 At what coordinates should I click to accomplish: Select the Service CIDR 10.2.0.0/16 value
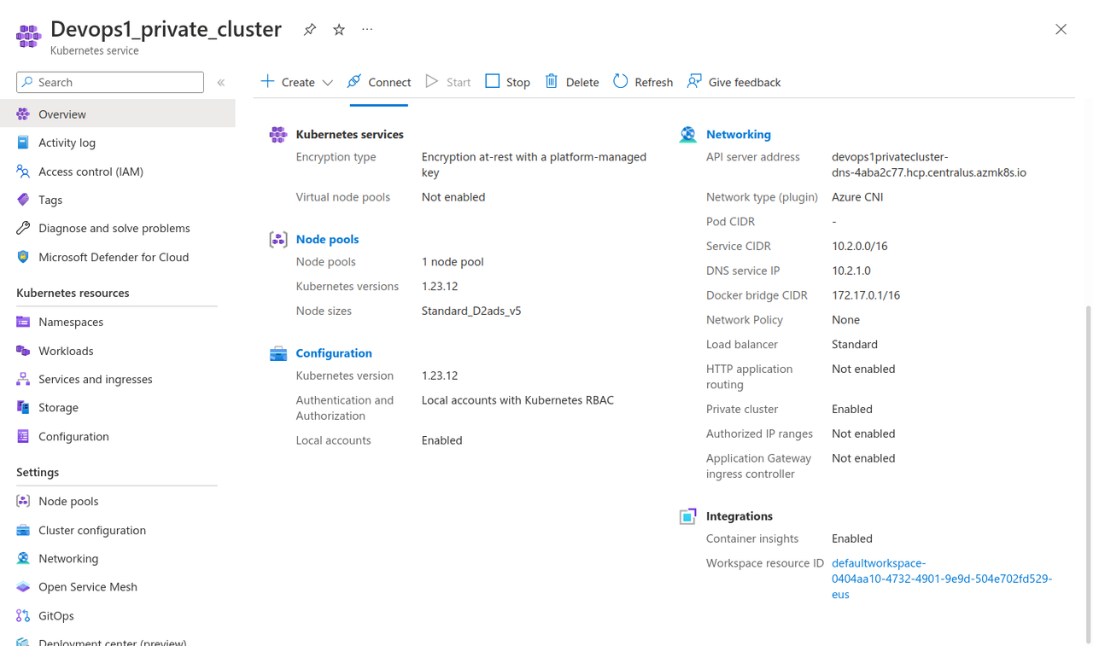point(860,246)
